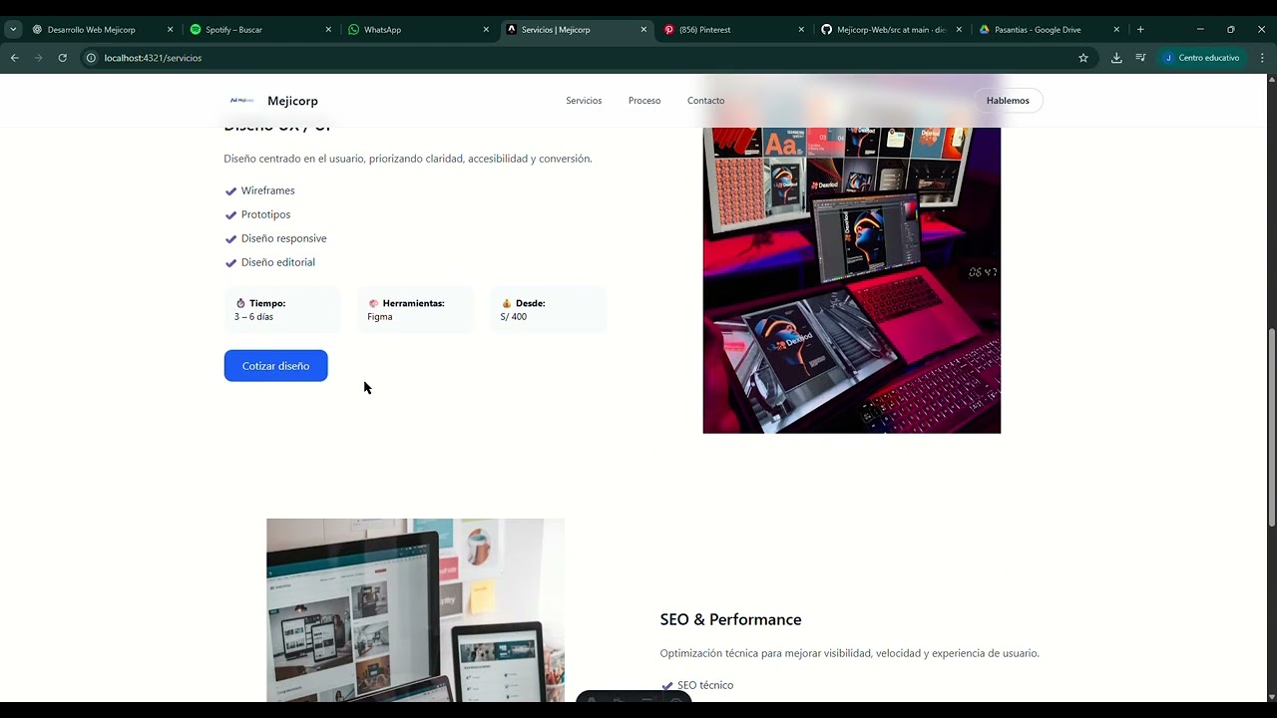Close the Pasantías Google Drive tab
The height and width of the screenshot is (718, 1277).
coord(1116,30)
